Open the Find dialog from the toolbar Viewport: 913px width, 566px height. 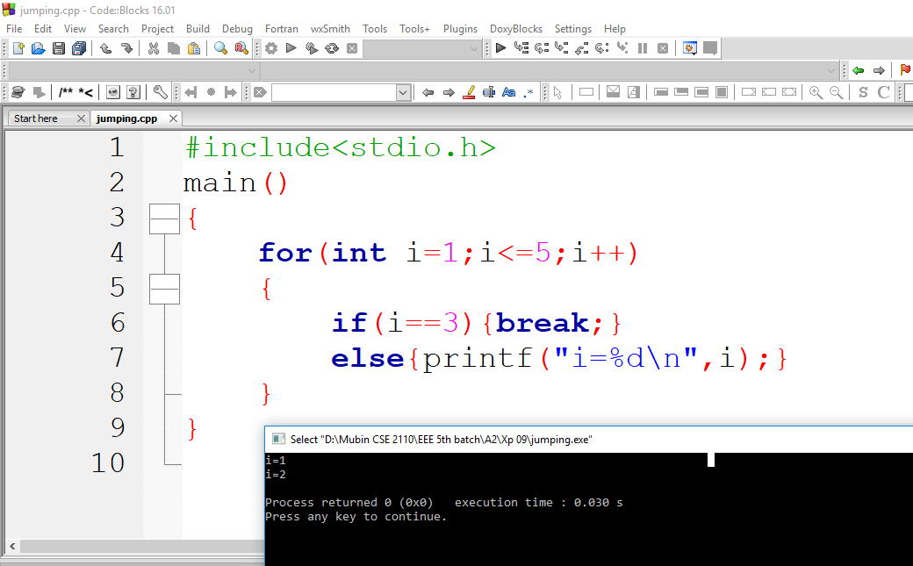click(219, 48)
